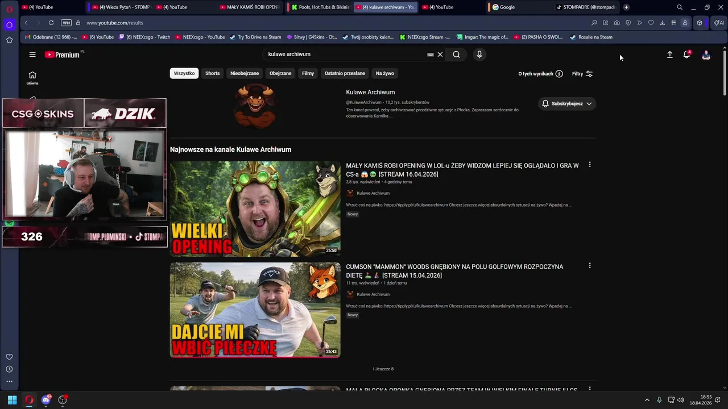The image size is (728, 409).
Task: Open browser downloads icon
Action: (663, 23)
